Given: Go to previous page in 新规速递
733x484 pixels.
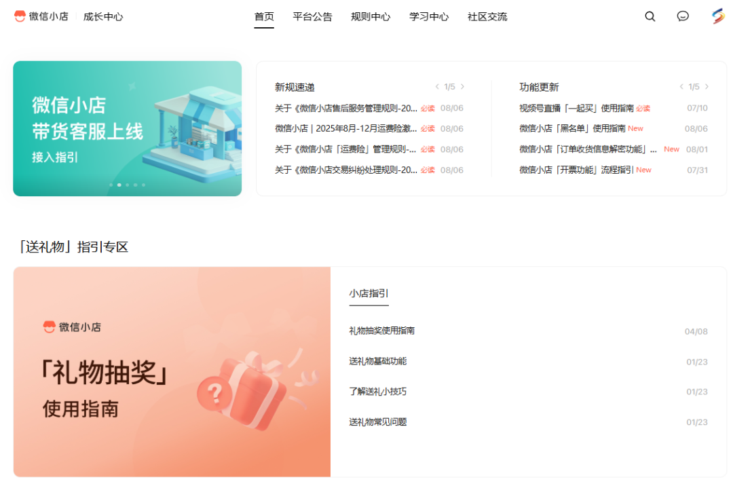Looking at the screenshot, I should [437, 86].
